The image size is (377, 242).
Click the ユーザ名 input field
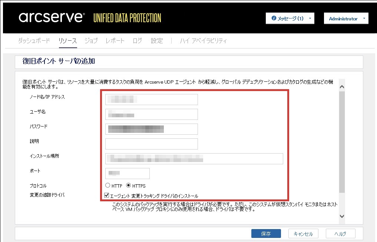coord(152,114)
